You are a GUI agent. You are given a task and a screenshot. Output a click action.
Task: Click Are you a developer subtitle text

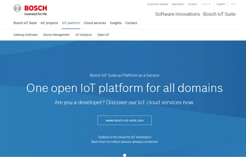[x=124, y=102]
